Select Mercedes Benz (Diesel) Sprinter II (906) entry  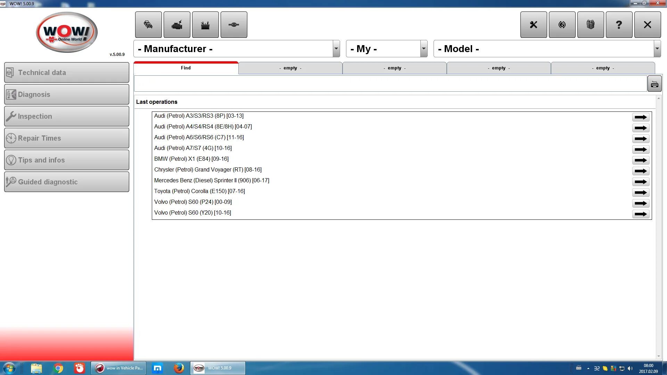(x=212, y=181)
